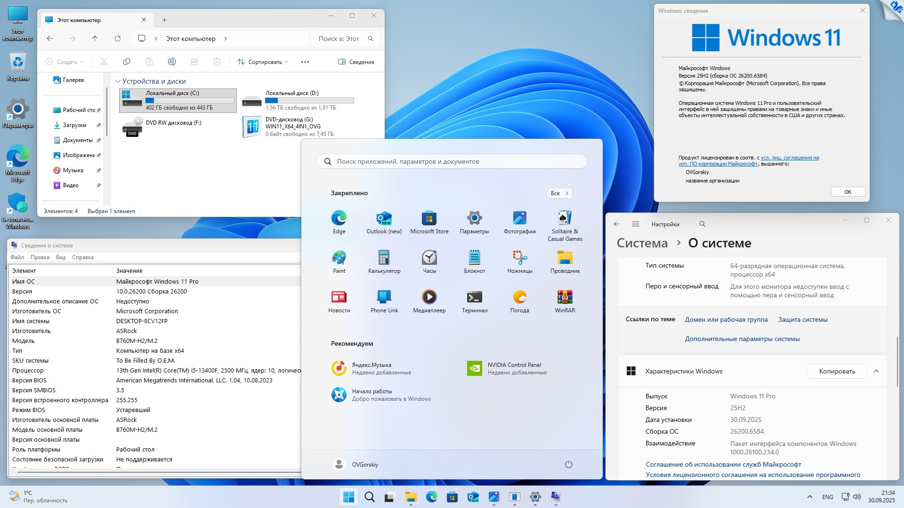Click the Start button on taskbar
The width and height of the screenshot is (904, 508).
tap(349, 497)
